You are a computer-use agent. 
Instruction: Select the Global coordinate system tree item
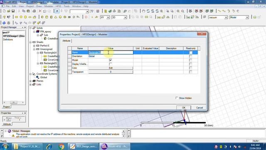click(43, 77)
